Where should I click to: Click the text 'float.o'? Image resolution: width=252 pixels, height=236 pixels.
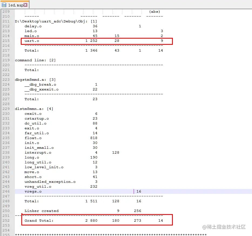[33, 138]
